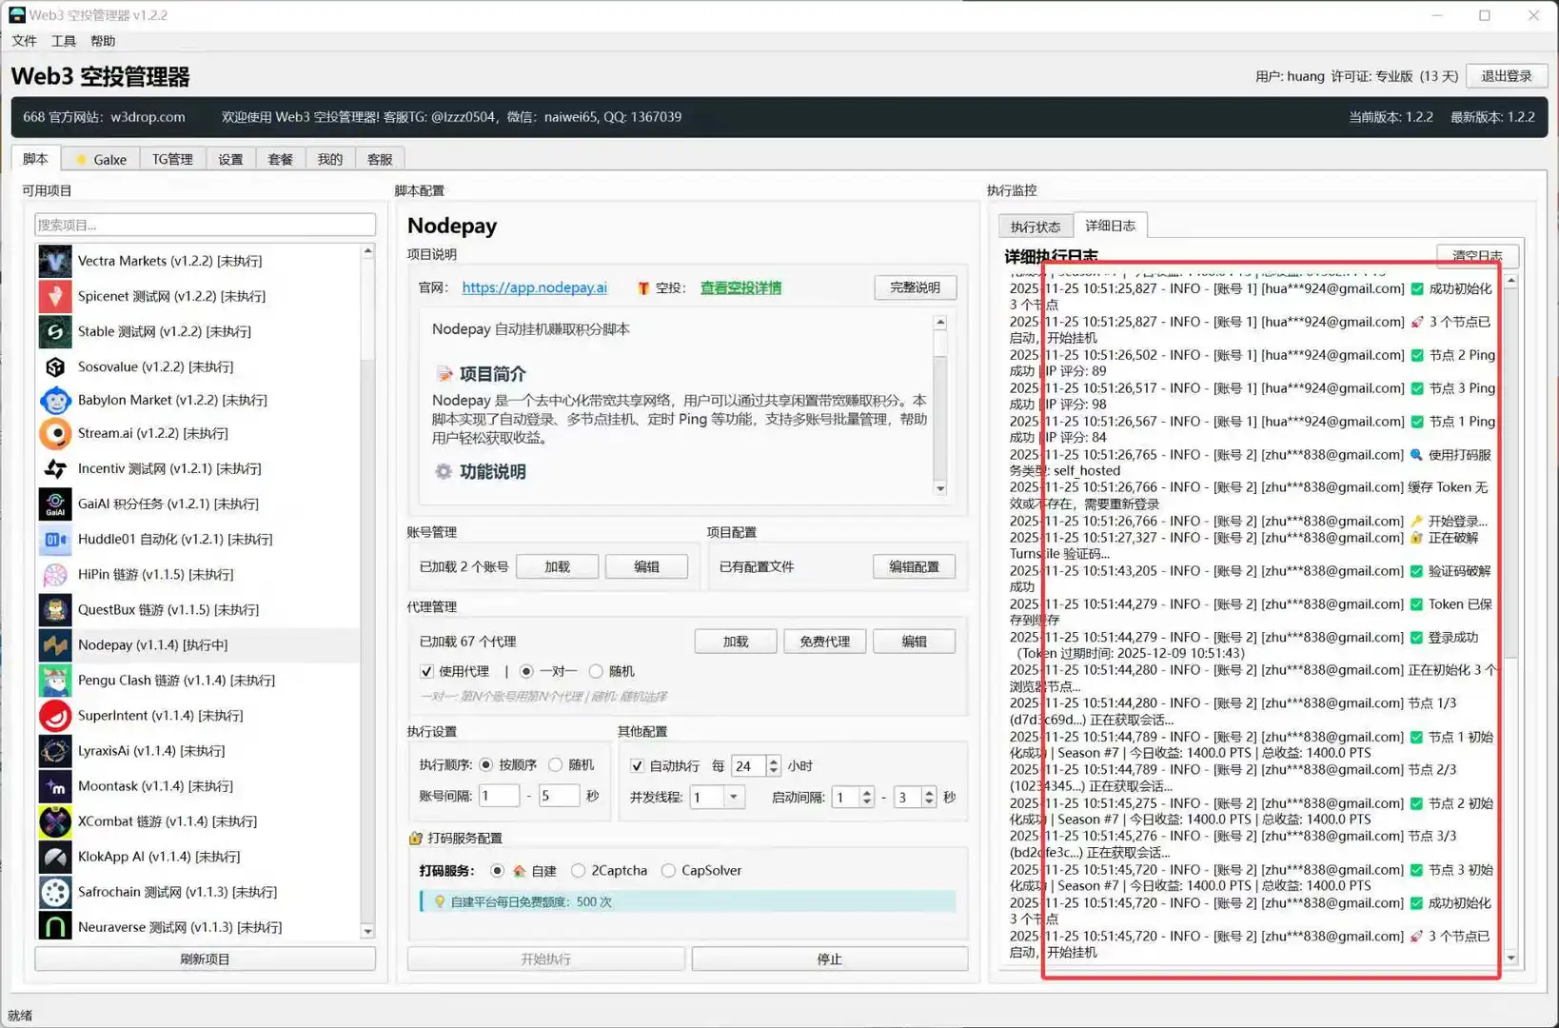Click the Incentiv 测试网 project icon

point(55,468)
